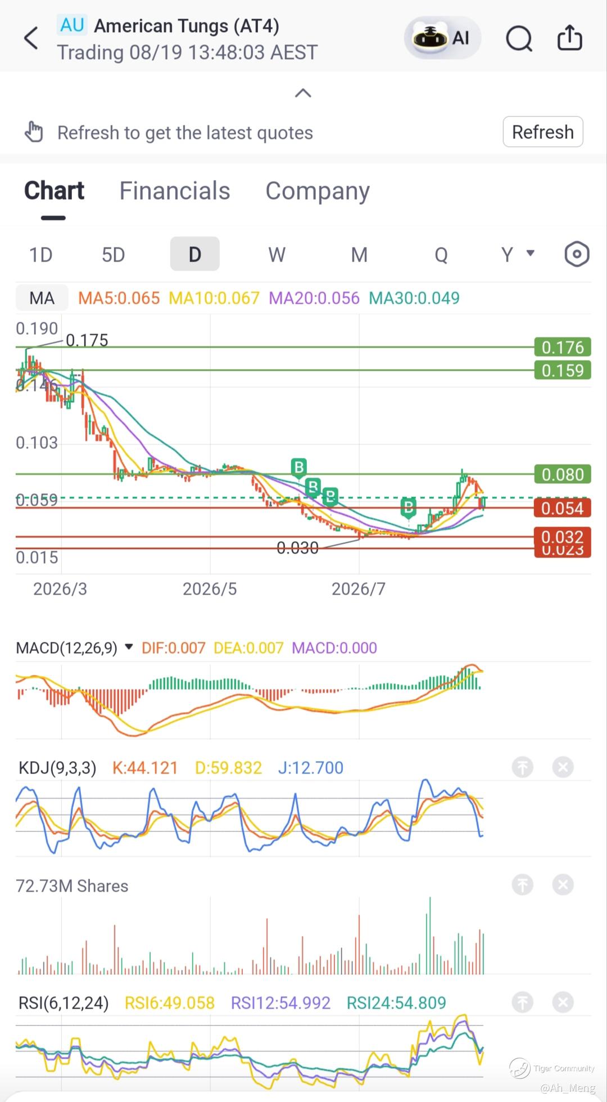Select the M monthly timeframe

click(359, 255)
